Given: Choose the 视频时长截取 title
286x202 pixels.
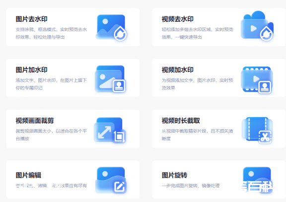Looking at the screenshot, I should pos(181,121).
